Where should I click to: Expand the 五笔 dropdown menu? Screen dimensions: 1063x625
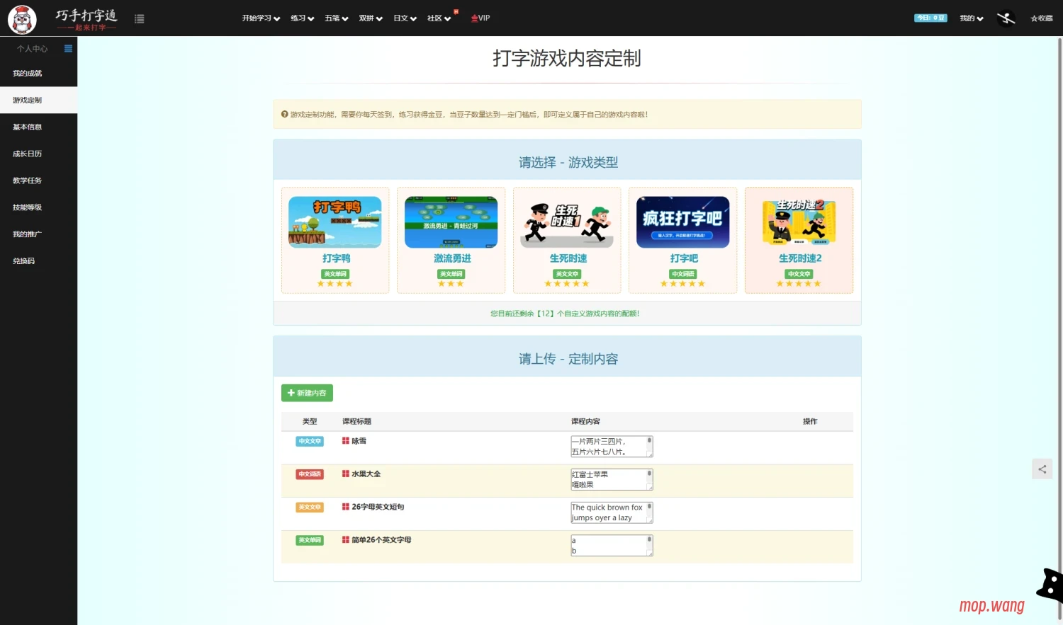pos(336,18)
